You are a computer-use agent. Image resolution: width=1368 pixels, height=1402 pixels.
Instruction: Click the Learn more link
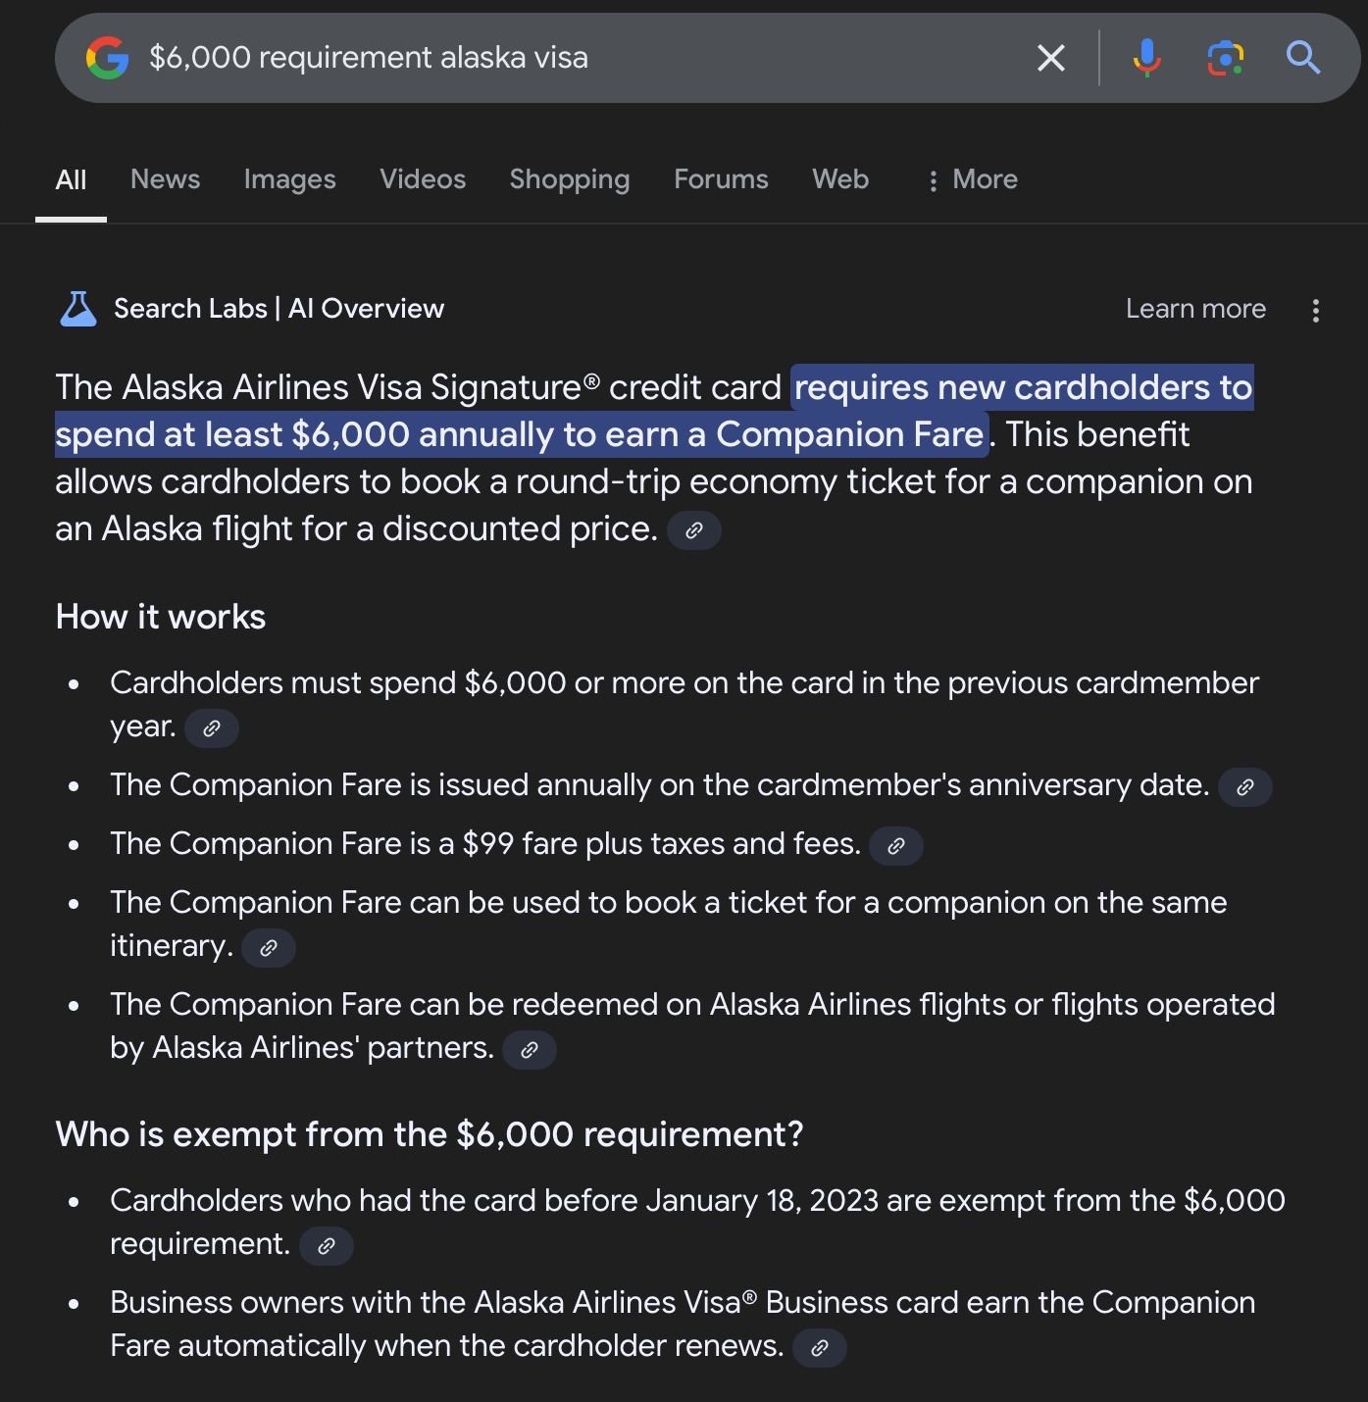(1194, 309)
